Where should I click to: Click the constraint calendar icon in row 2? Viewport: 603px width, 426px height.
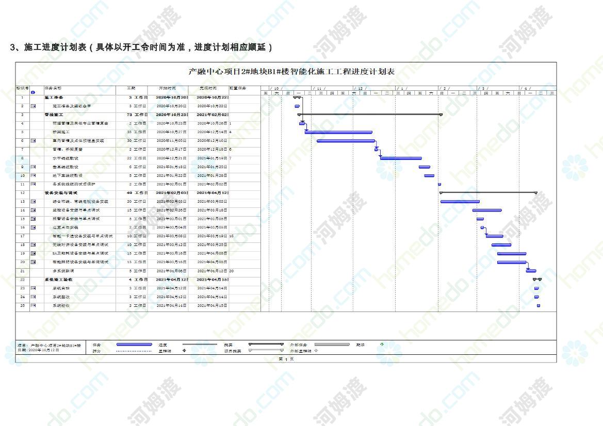tap(33, 106)
